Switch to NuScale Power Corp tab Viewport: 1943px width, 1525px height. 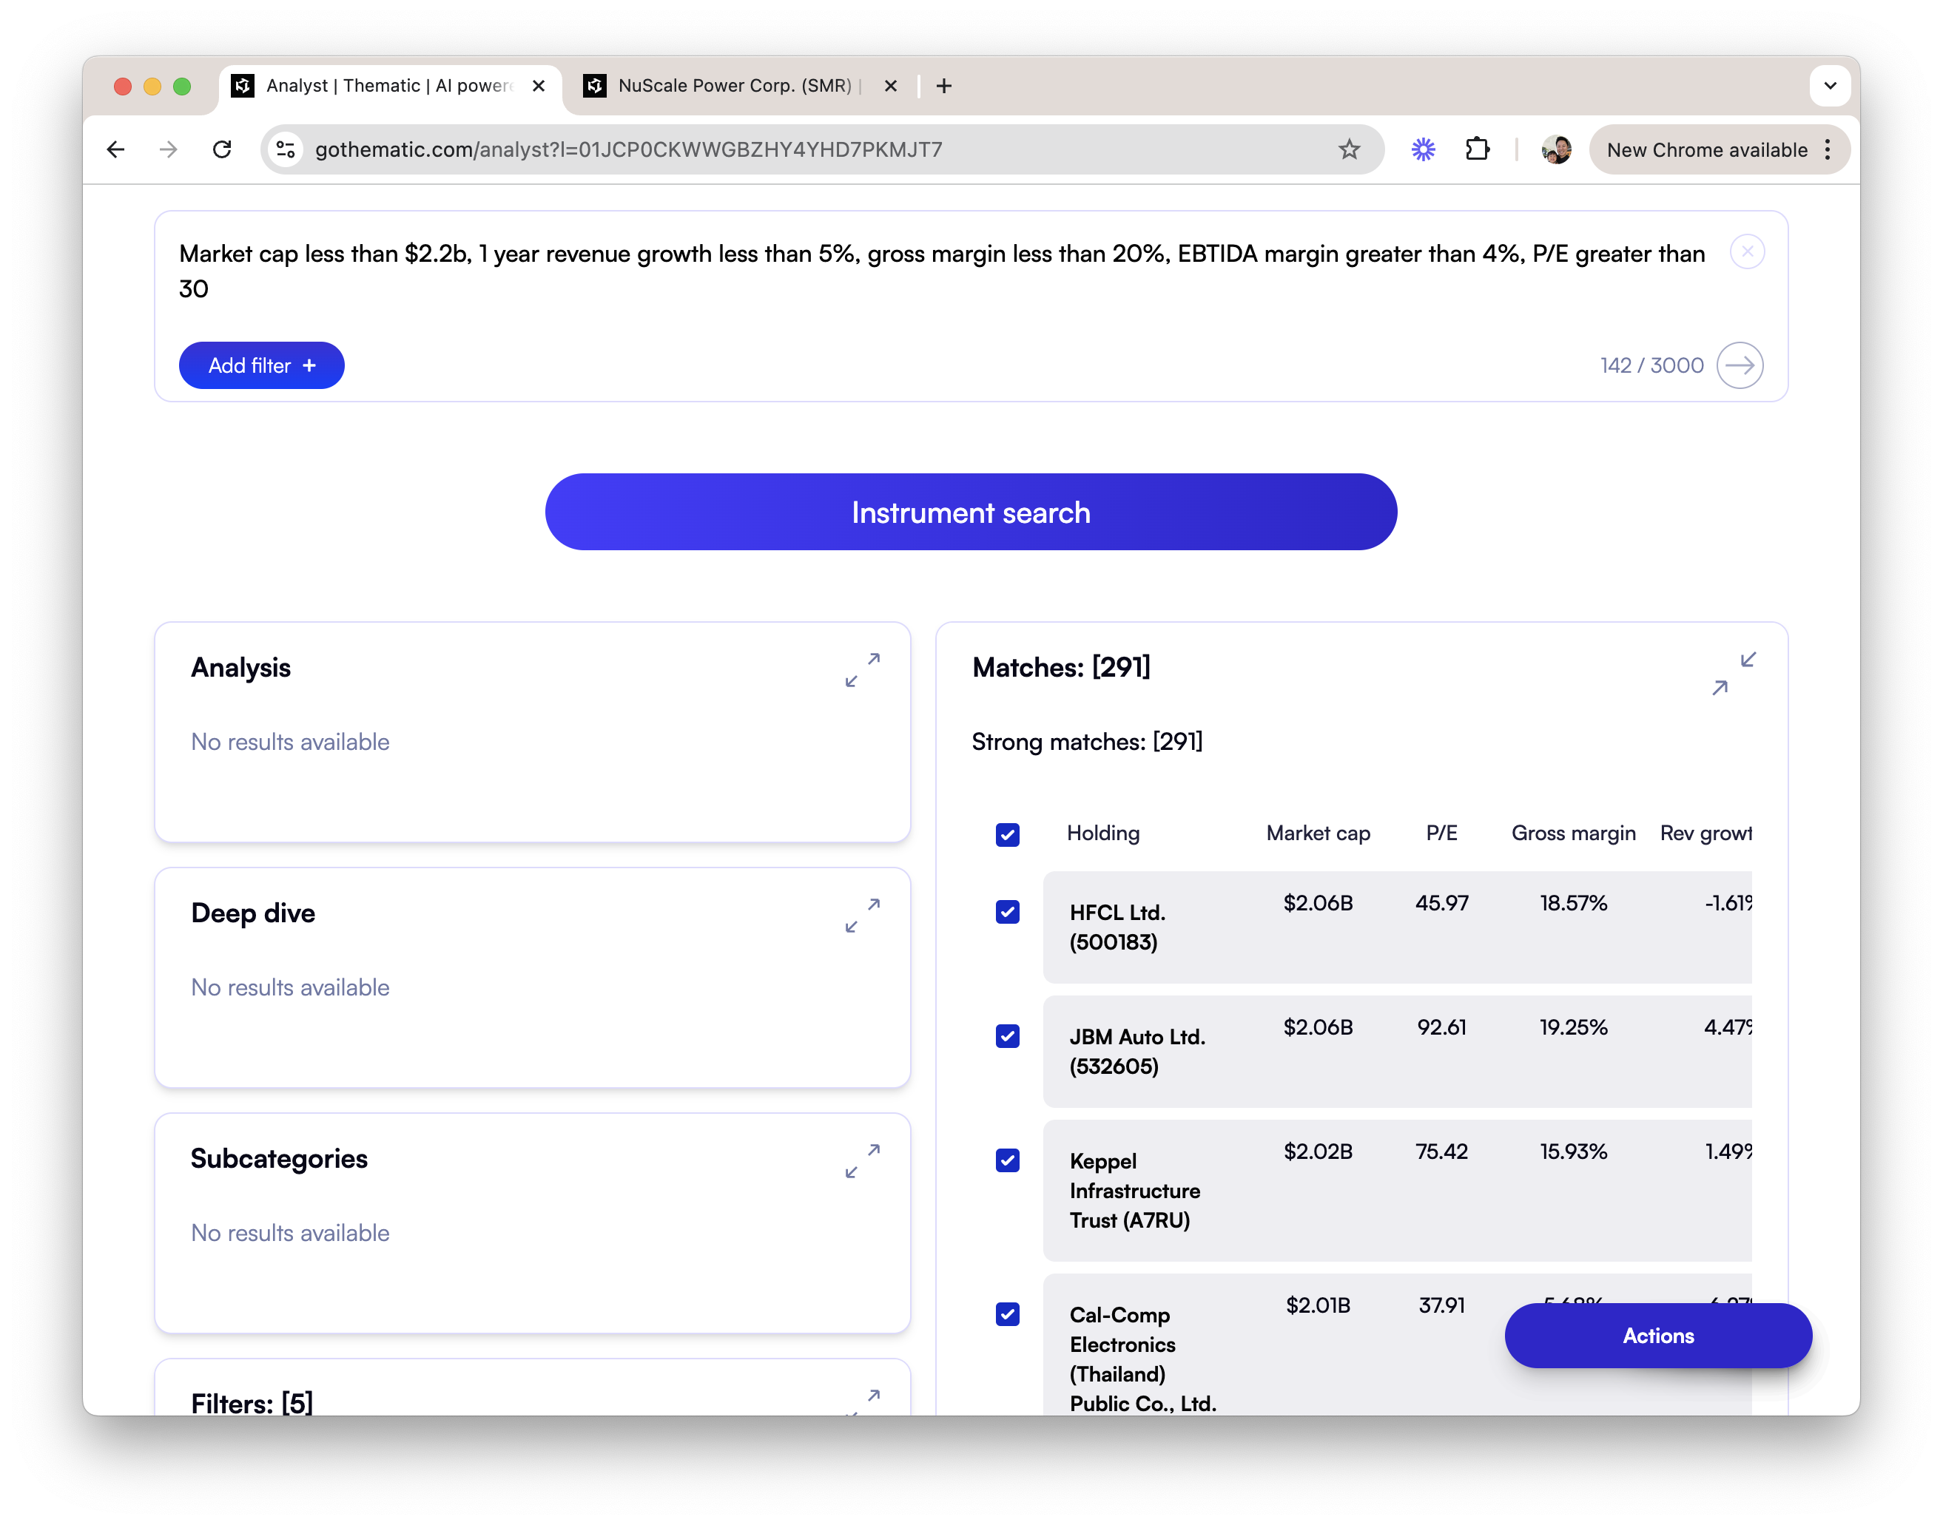coord(737,86)
